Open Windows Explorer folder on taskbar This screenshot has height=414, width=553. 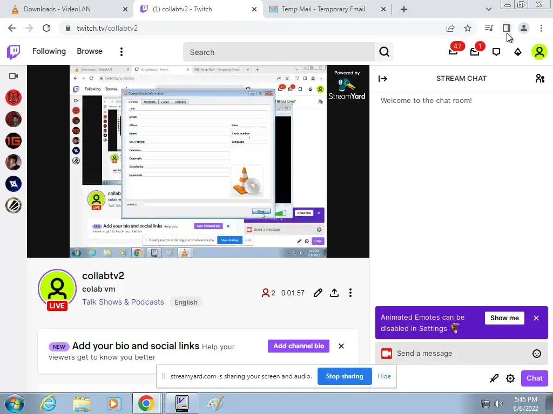82,404
